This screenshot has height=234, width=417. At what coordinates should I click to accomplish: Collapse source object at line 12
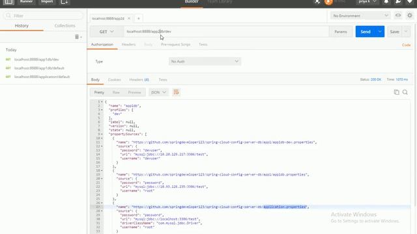[x=102, y=146]
